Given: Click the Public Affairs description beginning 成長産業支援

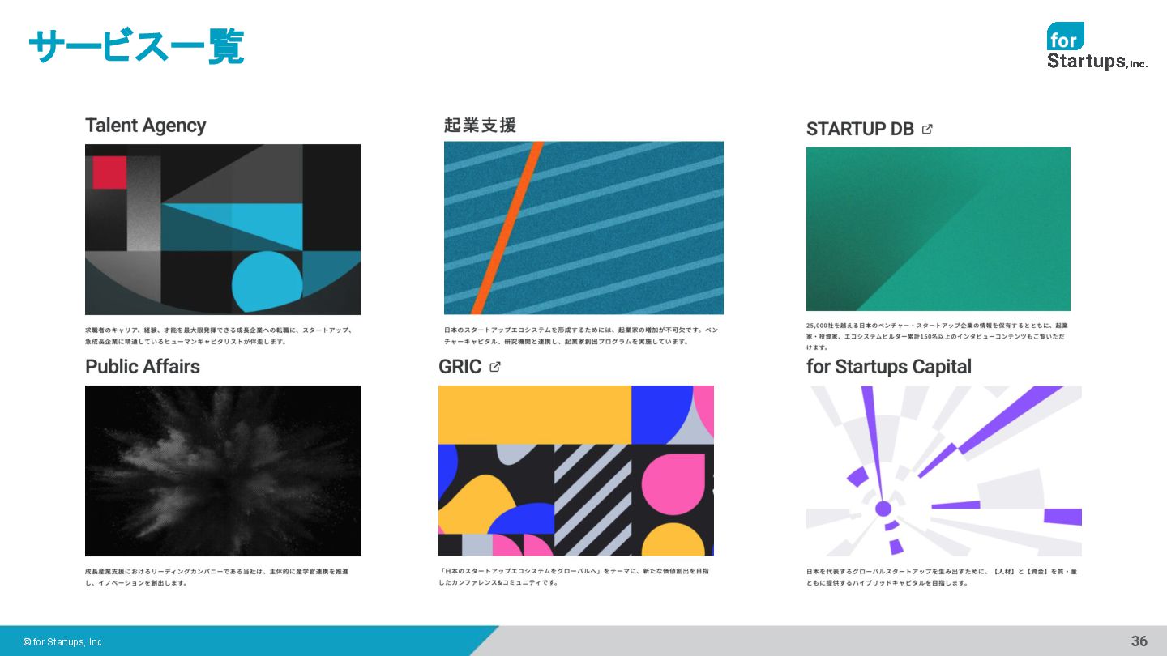Looking at the screenshot, I should 217,577.
